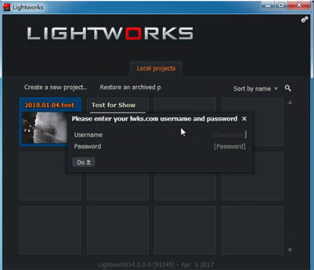The width and height of the screenshot is (314, 270).
Task: Click the Password label in dialog
Action: pyautogui.click(x=88, y=146)
